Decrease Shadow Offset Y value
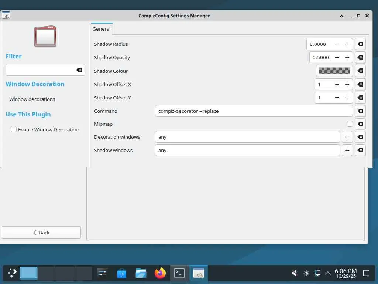378x284 pixels. [x=337, y=98]
